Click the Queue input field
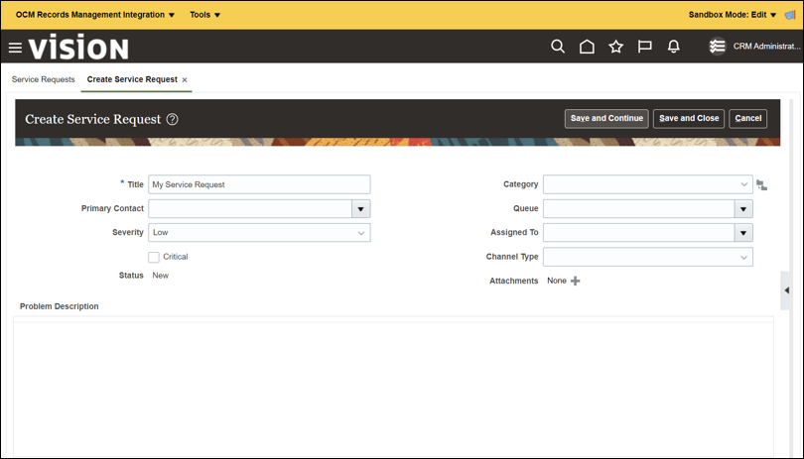The image size is (804, 459). [x=639, y=209]
